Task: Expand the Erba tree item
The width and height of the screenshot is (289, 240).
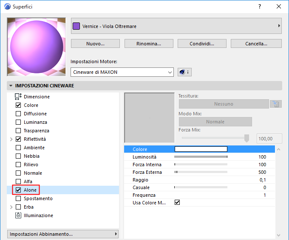Action: click(x=11, y=207)
